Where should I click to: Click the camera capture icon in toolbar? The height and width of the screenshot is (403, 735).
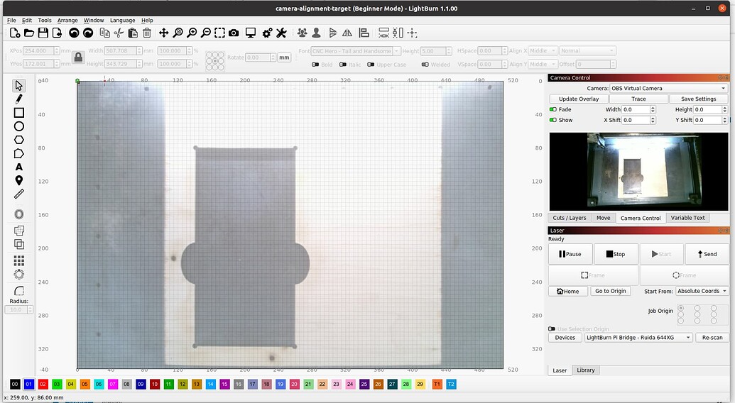[234, 33]
